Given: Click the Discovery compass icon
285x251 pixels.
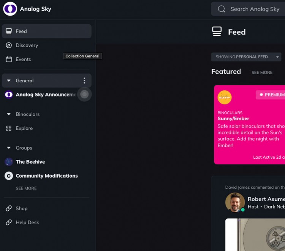Looking at the screenshot, I should (9, 45).
